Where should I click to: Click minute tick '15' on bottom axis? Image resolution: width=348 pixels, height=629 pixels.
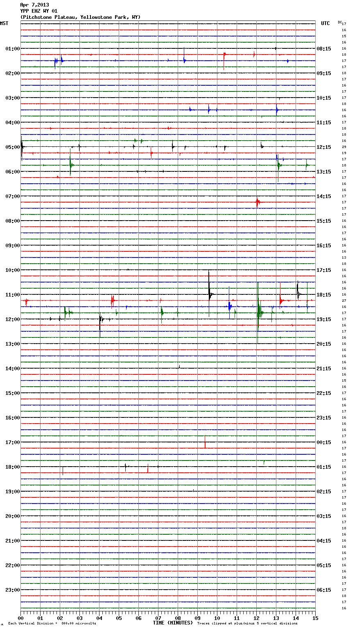(315, 618)
